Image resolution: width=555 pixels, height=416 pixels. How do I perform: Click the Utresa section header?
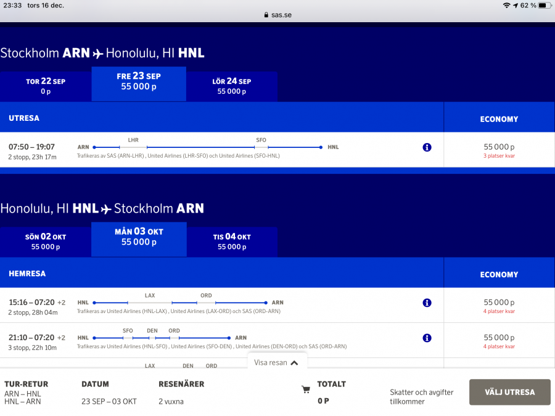click(24, 118)
